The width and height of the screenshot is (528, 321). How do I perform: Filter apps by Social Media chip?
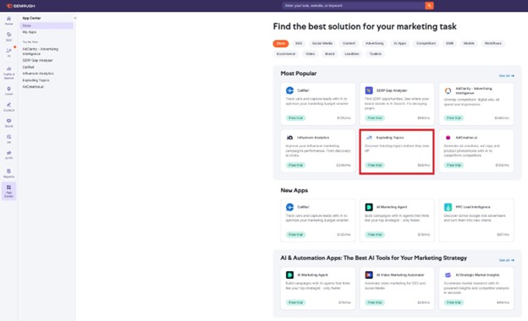coord(322,43)
